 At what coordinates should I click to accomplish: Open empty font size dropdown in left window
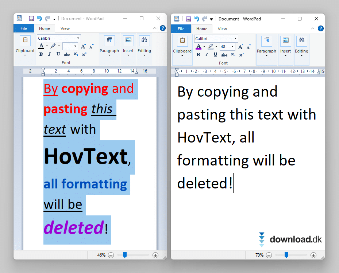click(x=75, y=46)
